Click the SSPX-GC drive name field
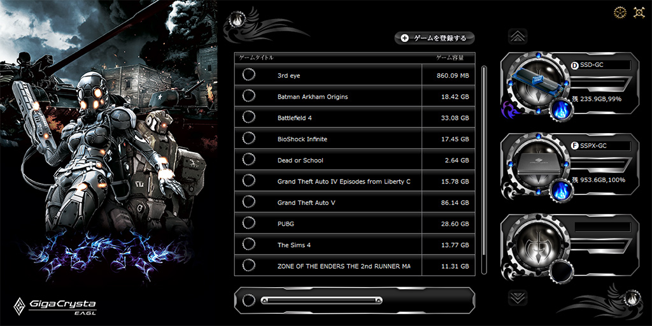 click(x=601, y=146)
